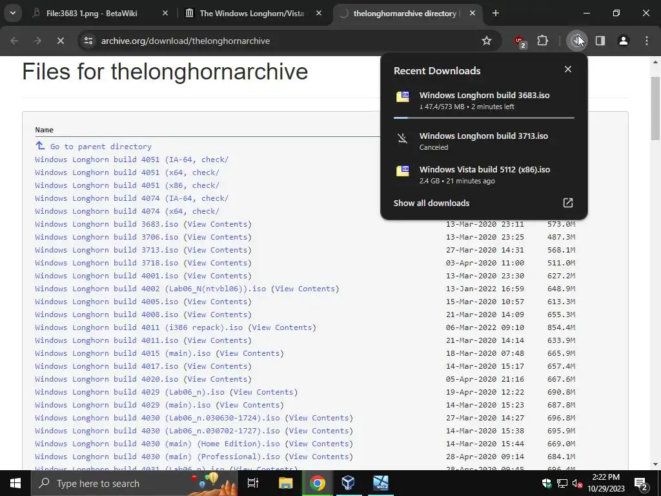Screen dimensions: 661x496
Task: Go forward in browser history
Action: point(37,41)
